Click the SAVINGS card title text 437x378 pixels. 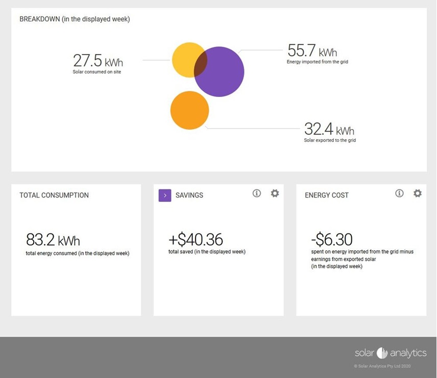coord(189,195)
